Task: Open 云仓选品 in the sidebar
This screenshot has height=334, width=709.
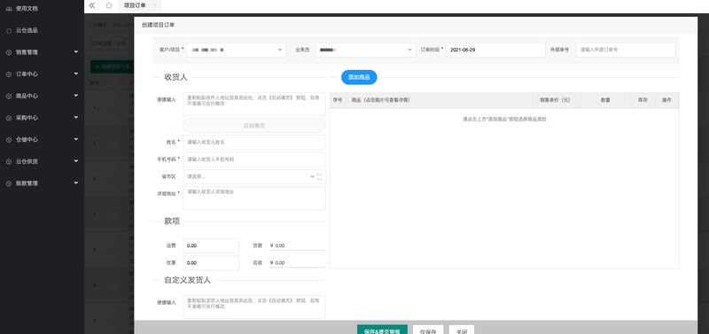Action: tap(27, 30)
